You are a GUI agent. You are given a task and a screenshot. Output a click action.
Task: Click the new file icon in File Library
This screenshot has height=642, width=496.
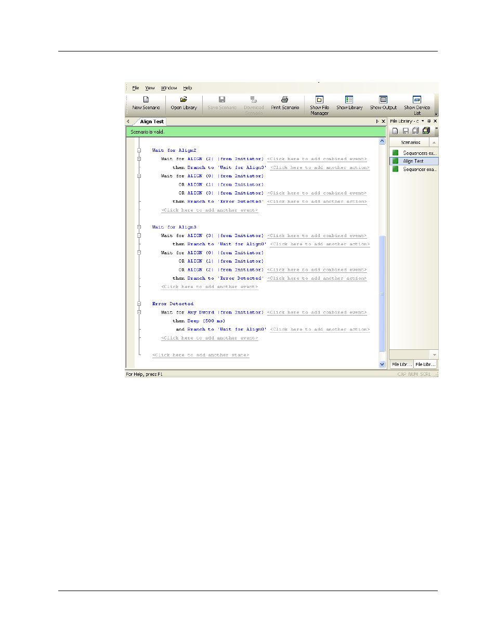click(395, 131)
